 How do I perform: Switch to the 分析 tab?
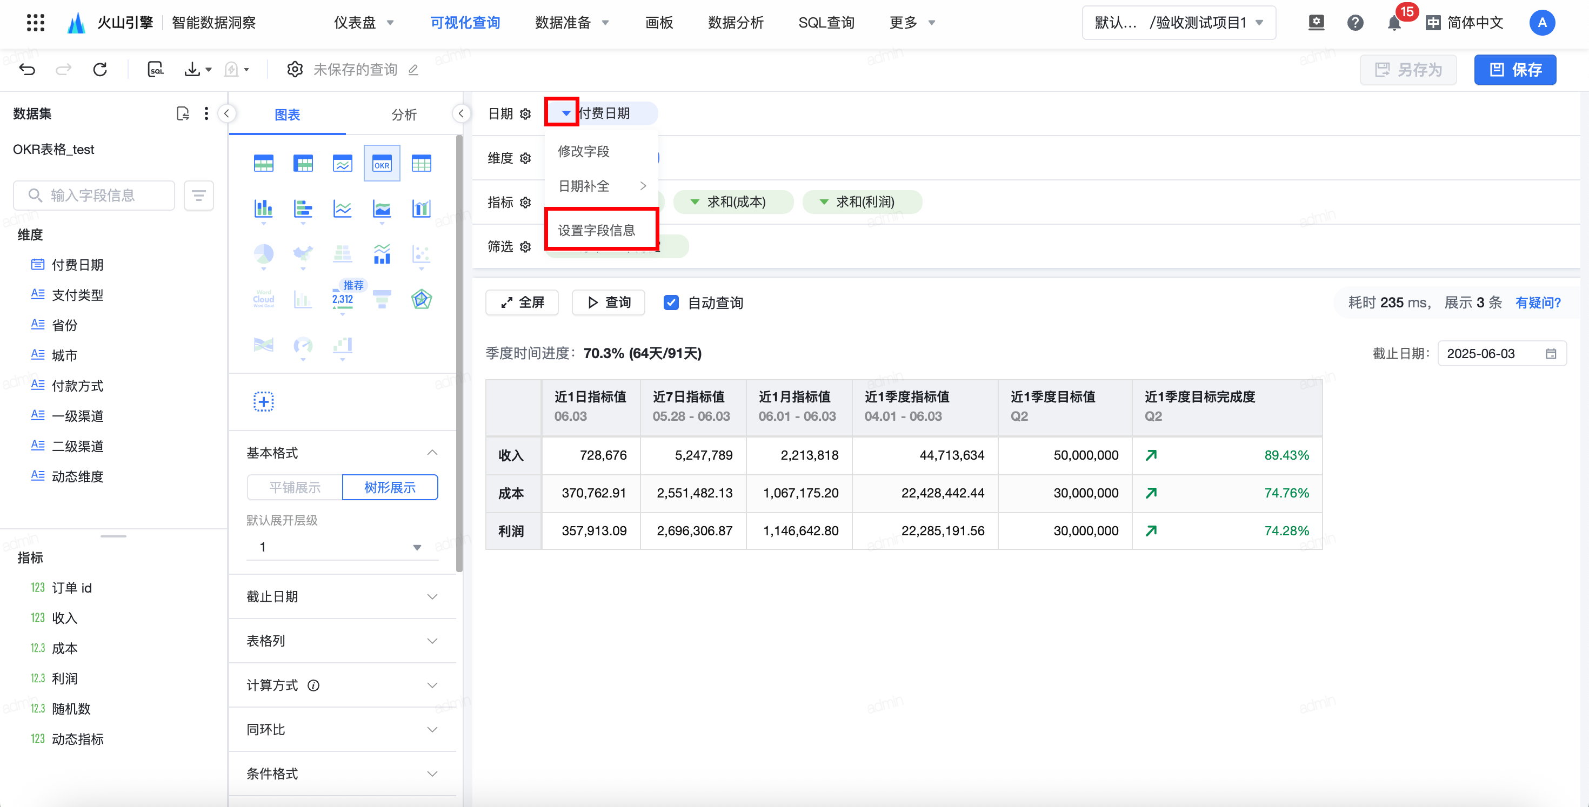pyautogui.click(x=404, y=115)
